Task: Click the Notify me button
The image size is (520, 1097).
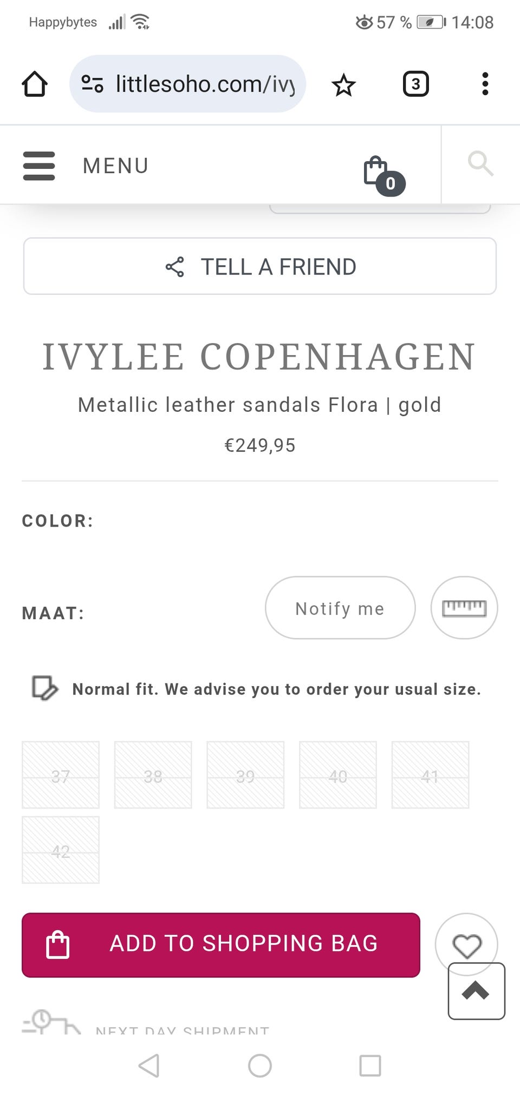Action: click(340, 608)
